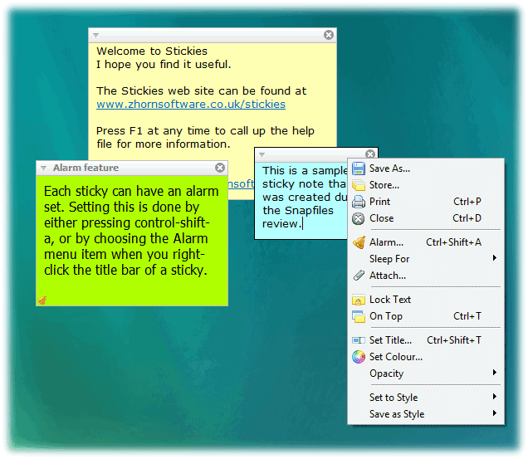The height and width of the screenshot is (459, 528).
Task: Open the Alarm feature sticky's triangle menu
Action: pos(43,168)
